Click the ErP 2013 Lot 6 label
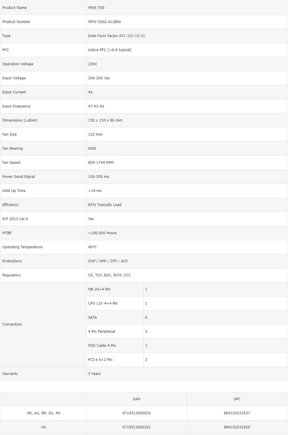Viewport: 288px width, 435px height. coord(15,219)
